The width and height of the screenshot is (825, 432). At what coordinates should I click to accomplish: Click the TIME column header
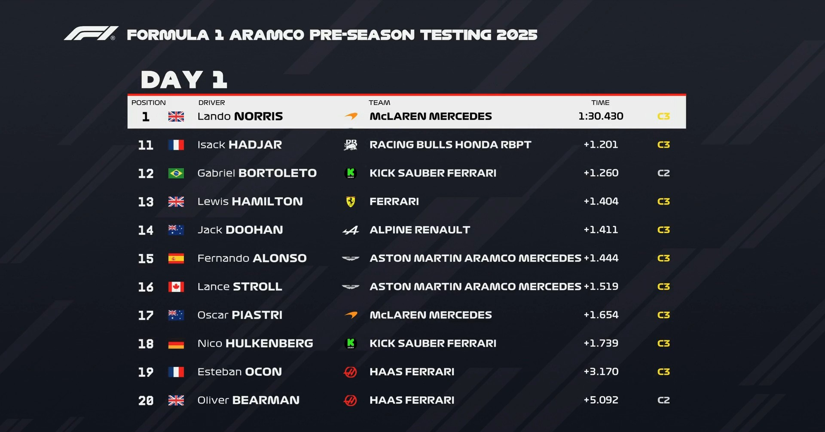tap(600, 103)
